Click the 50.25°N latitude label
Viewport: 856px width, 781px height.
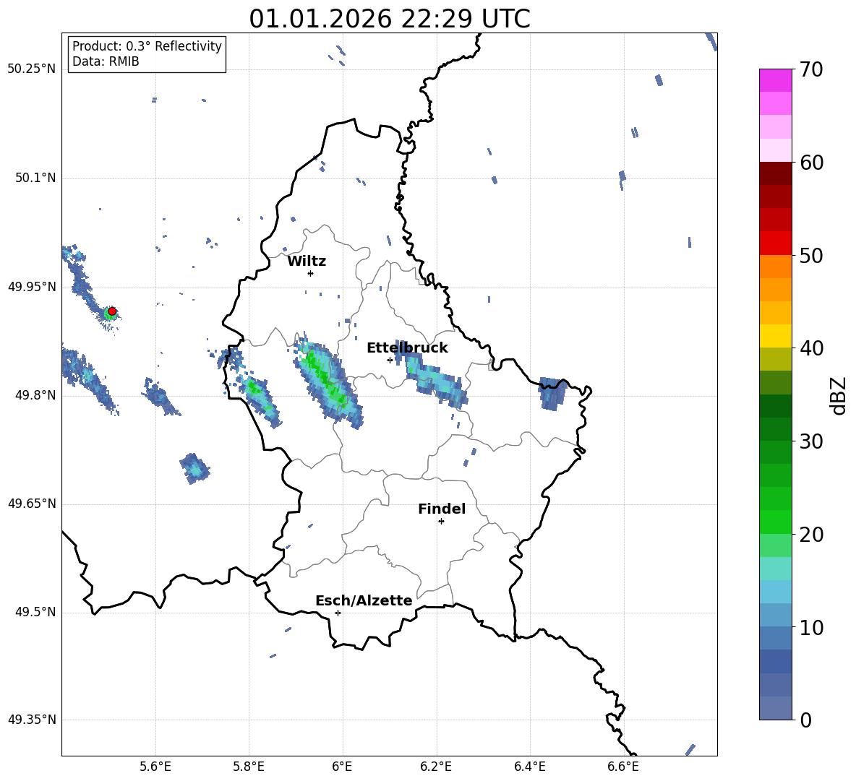(32, 69)
